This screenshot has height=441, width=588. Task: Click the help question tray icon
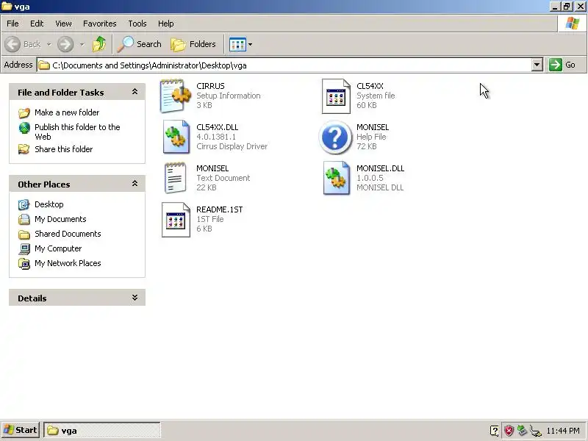point(494,431)
